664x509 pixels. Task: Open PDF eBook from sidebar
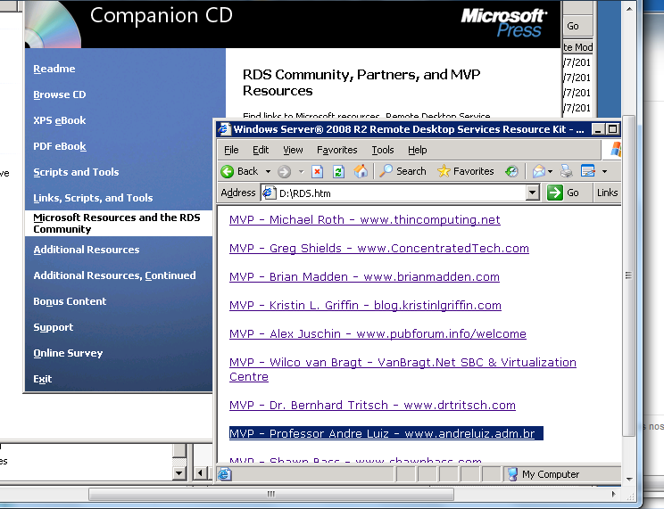pos(59,146)
